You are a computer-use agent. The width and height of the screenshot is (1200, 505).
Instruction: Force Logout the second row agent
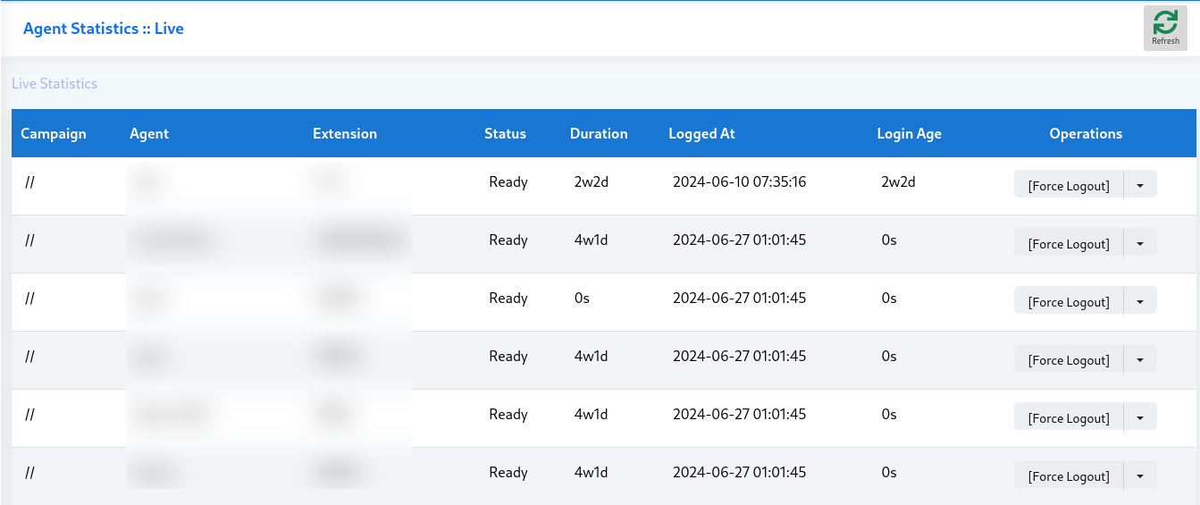coord(1068,243)
